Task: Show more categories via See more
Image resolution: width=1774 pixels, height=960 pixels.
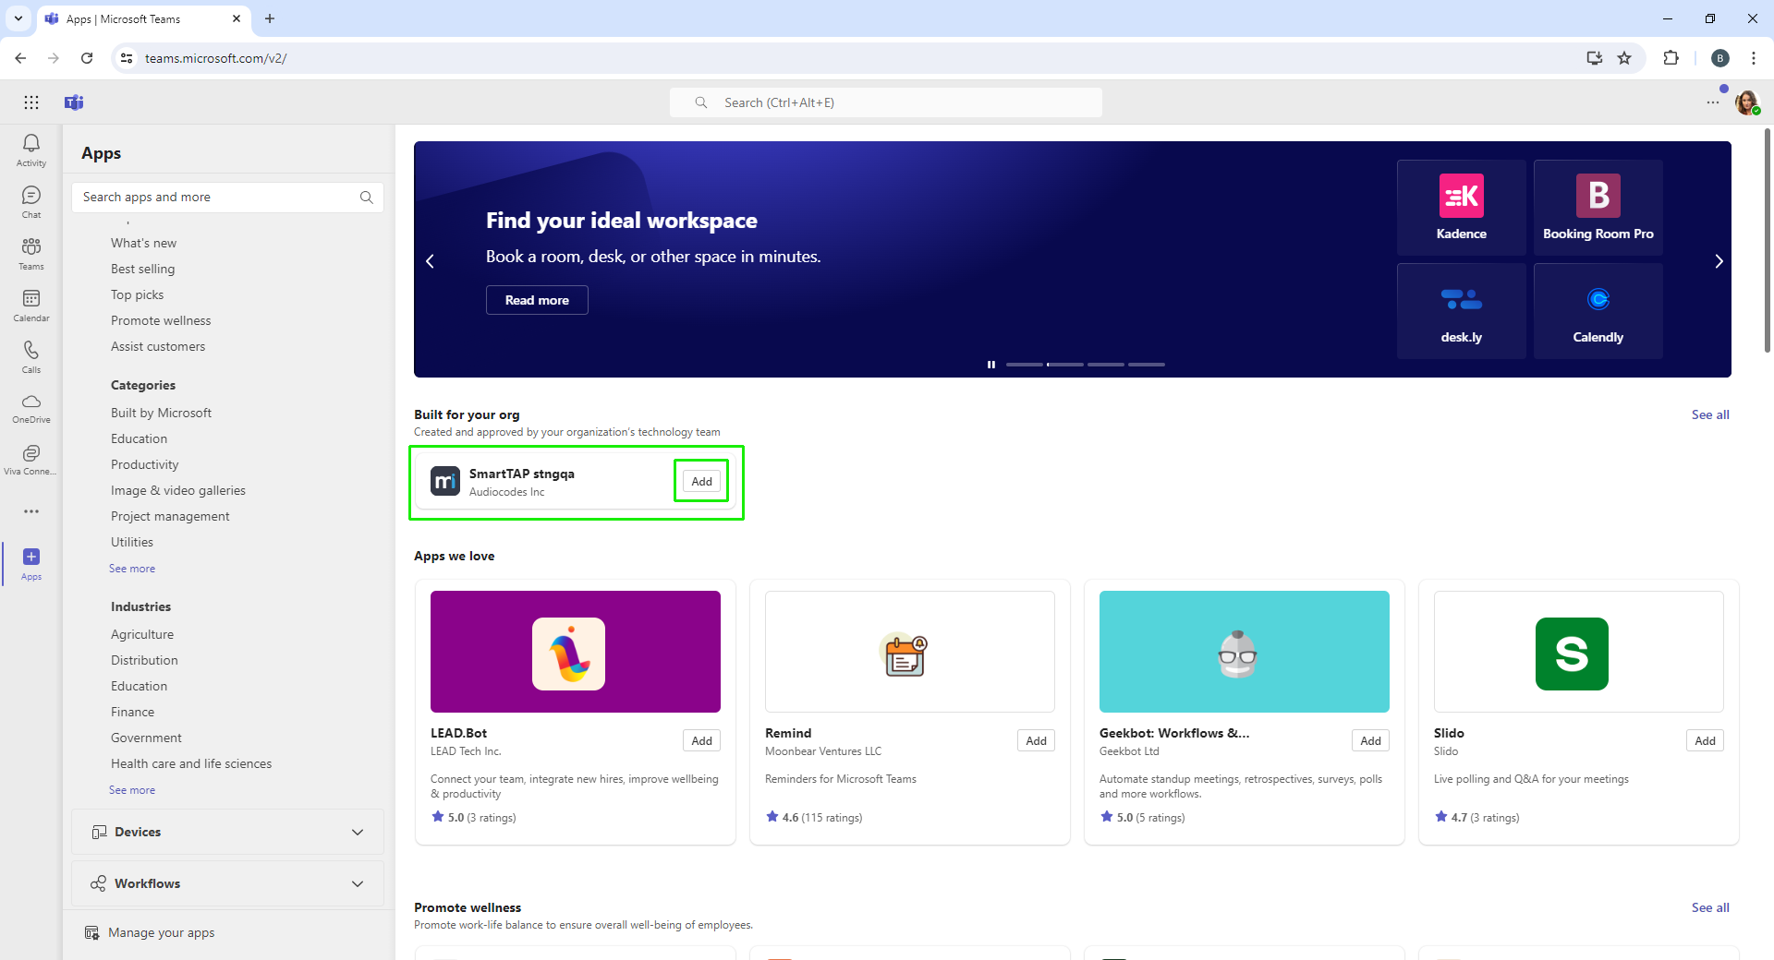Action: [132, 569]
